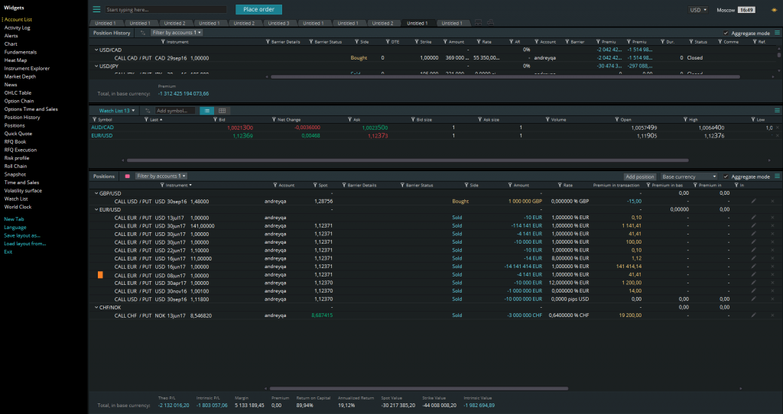Remove AUD/CAD row from watch list

(x=778, y=128)
